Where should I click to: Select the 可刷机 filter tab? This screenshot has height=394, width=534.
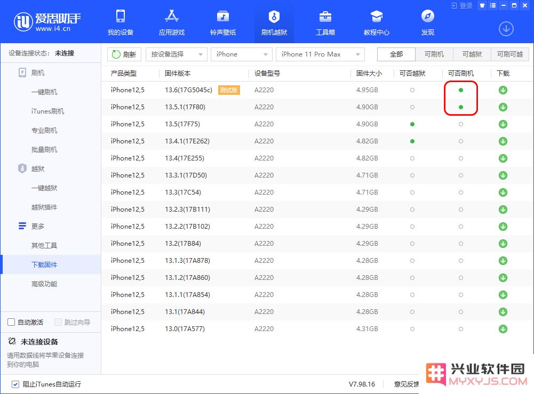[434, 54]
